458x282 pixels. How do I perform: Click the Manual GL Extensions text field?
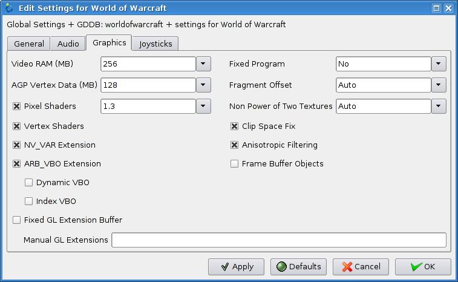tap(278, 240)
